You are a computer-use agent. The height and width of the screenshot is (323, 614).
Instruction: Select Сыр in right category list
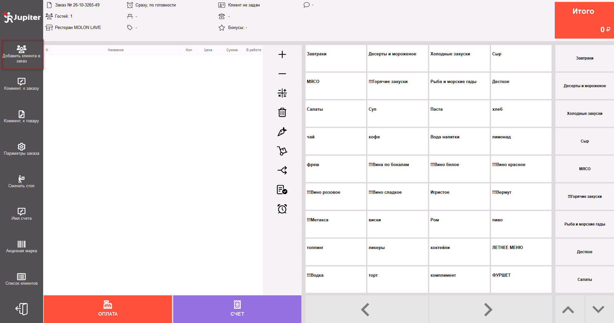tap(585, 141)
